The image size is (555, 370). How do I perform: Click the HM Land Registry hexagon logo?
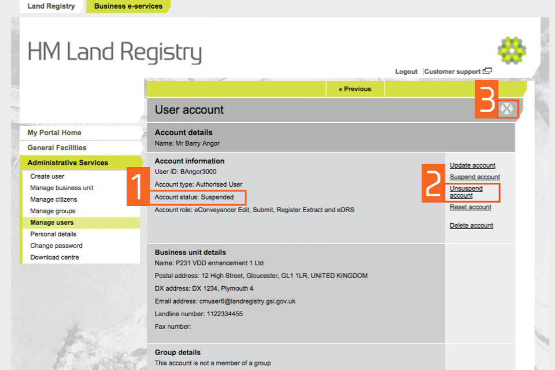coord(512,50)
